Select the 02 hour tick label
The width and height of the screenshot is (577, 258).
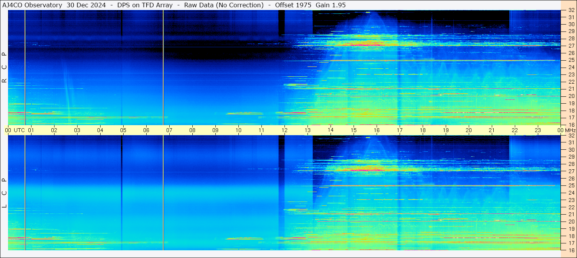pos(54,130)
